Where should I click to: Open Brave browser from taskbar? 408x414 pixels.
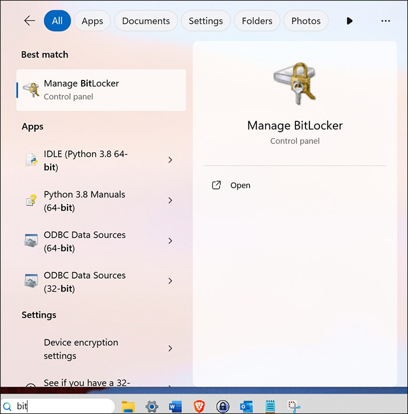pos(199,406)
